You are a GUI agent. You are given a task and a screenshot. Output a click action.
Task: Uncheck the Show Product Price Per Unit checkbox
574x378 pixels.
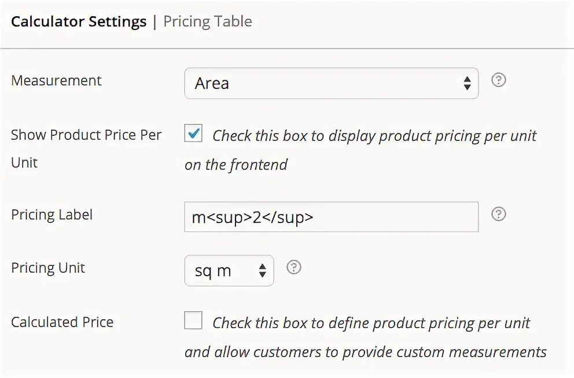tap(193, 134)
